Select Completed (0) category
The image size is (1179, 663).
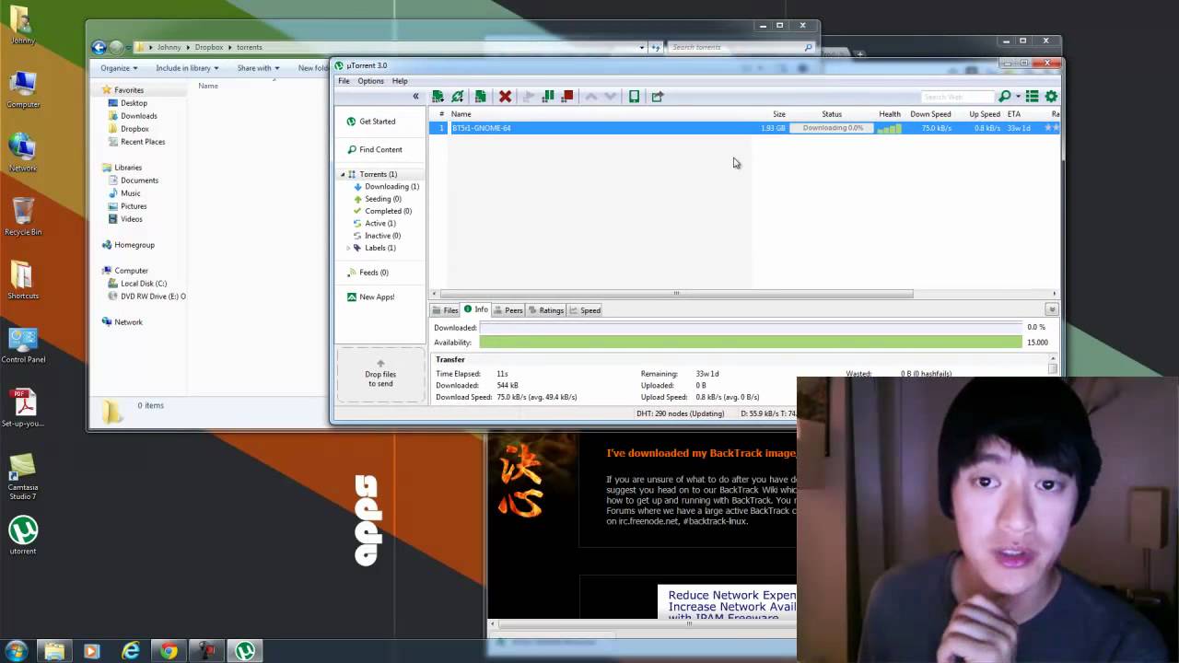(x=382, y=211)
